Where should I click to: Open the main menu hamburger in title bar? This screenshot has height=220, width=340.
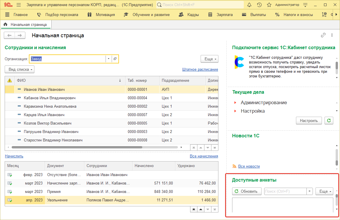pyautogui.click(x=19, y=5)
